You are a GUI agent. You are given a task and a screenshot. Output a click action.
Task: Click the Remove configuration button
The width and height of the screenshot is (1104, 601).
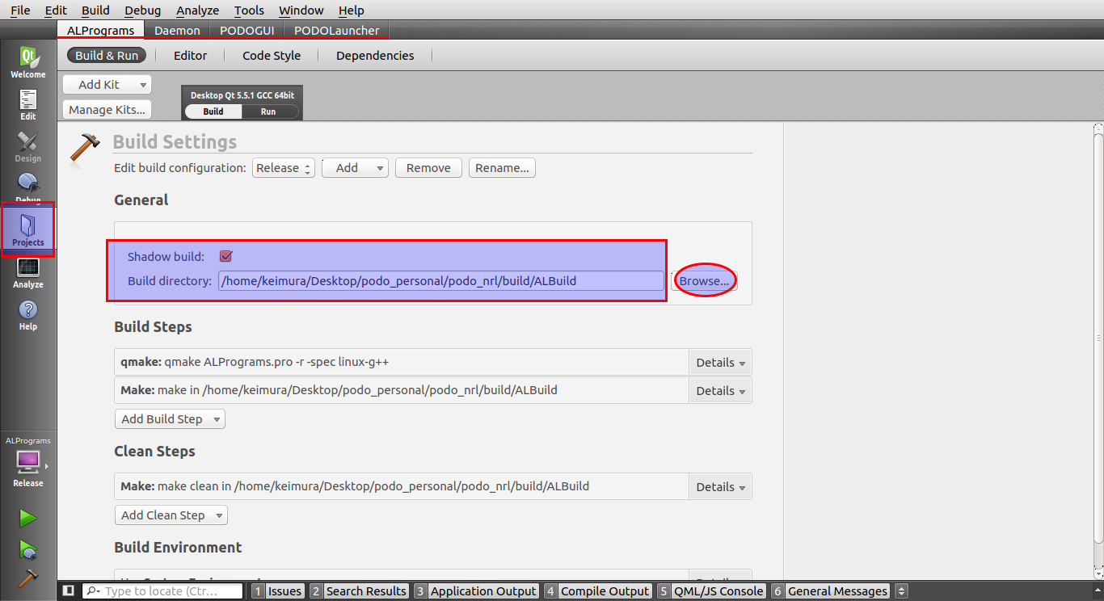point(428,168)
